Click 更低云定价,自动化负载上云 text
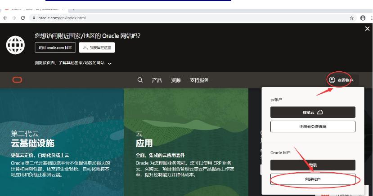This screenshot has height=196, width=373. point(40,156)
